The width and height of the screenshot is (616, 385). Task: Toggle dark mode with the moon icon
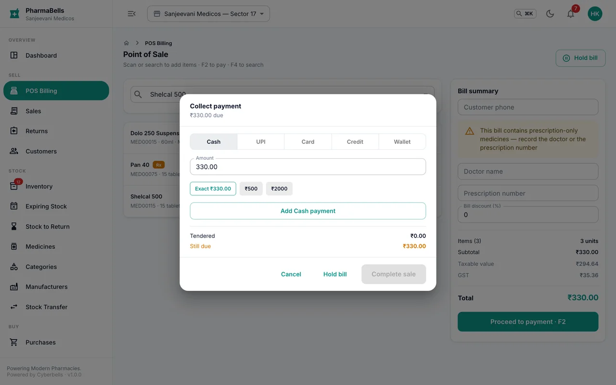point(550,13)
